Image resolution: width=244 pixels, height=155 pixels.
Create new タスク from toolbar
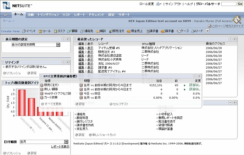pyautogui.click(x=60, y=31)
